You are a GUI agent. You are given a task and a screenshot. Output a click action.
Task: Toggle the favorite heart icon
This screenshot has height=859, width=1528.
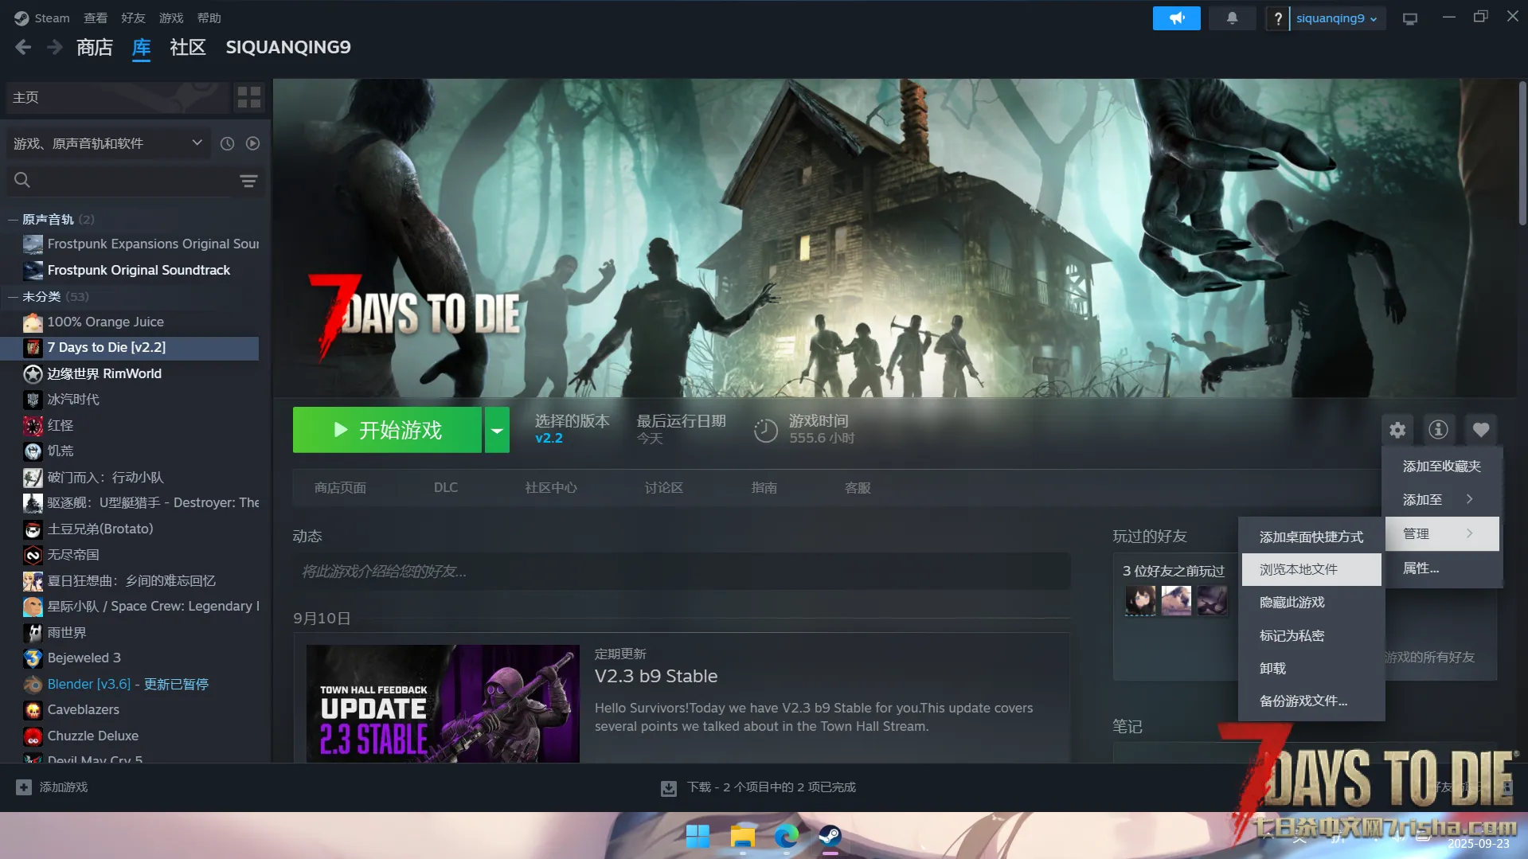[x=1480, y=430]
